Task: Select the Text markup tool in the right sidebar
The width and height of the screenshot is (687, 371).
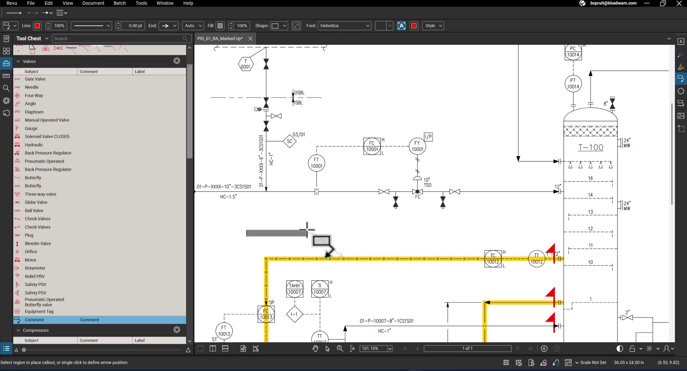Action: (x=681, y=41)
